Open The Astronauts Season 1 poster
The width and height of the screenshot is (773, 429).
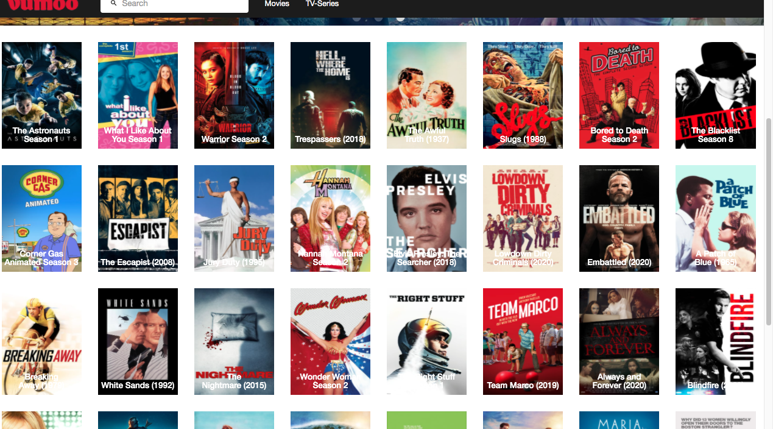pyautogui.click(x=41, y=95)
